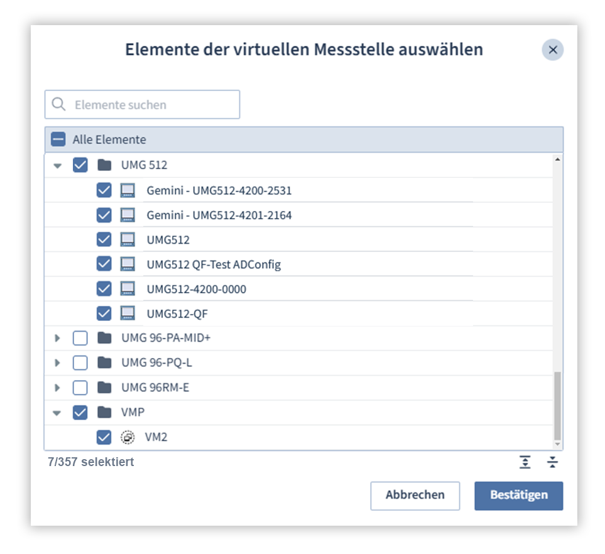Click the UMG 512 folder icon
This screenshot has height=554, width=605.
[104, 166]
